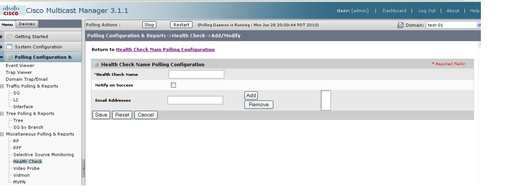Switch to the Menu tab
Viewport: 514px width, 195px height.
[7, 24]
